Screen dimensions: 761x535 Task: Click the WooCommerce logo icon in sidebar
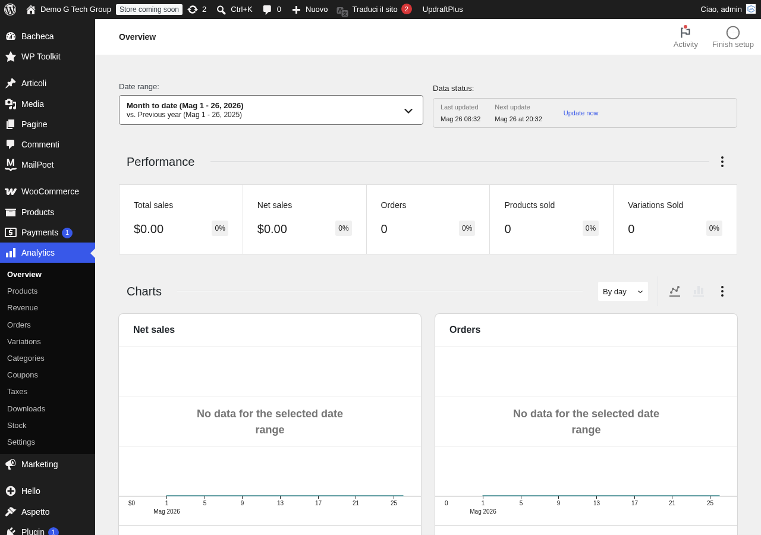click(x=11, y=191)
